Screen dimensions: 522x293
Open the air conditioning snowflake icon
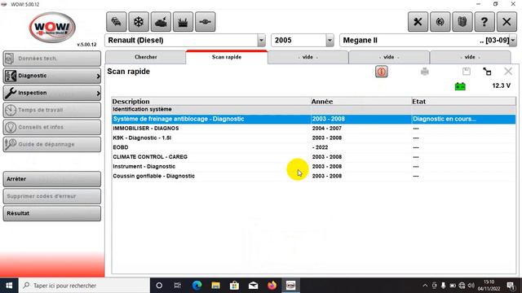point(139,22)
